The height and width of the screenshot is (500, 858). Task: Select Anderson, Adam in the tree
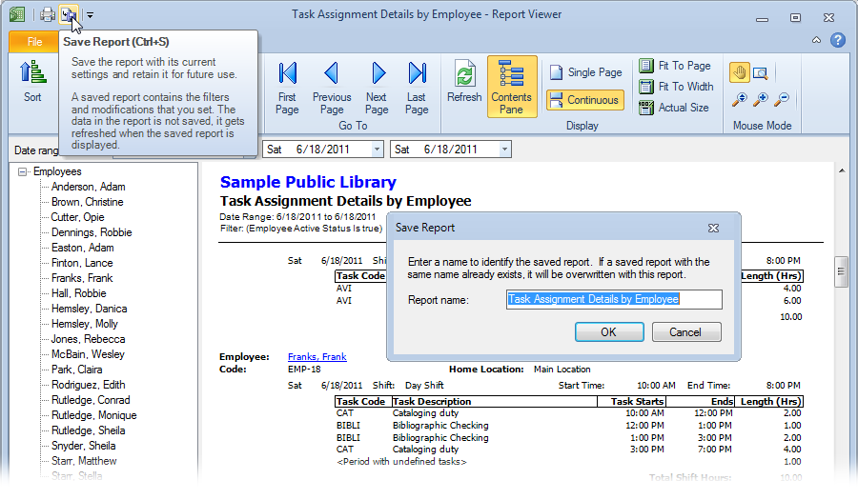click(88, 187)
